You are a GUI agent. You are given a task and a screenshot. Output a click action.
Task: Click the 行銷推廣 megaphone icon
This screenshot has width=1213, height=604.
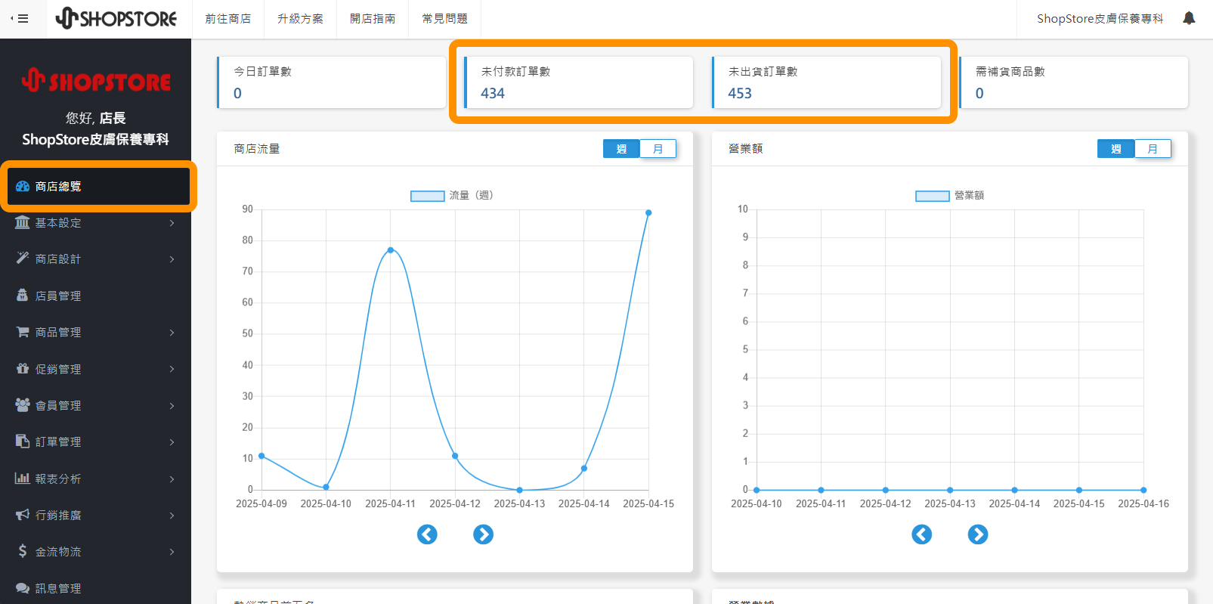[x=23, y=515]
